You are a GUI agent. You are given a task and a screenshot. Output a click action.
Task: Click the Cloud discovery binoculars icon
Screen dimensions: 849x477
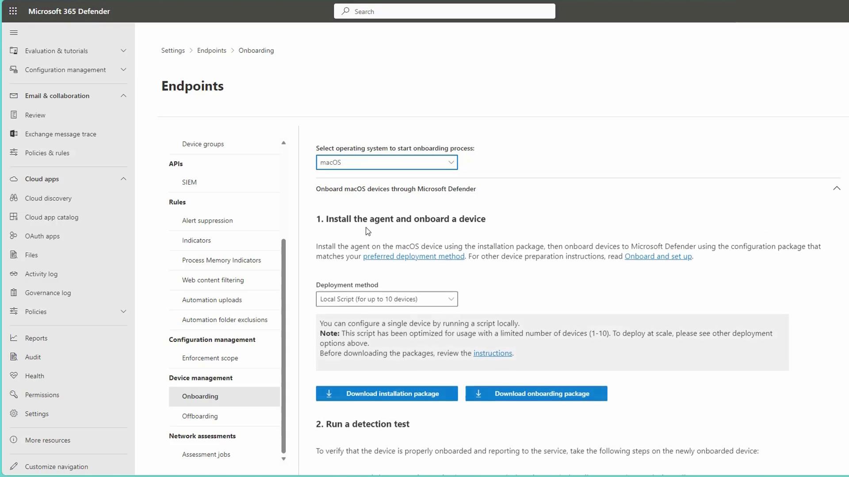point(14,198)
